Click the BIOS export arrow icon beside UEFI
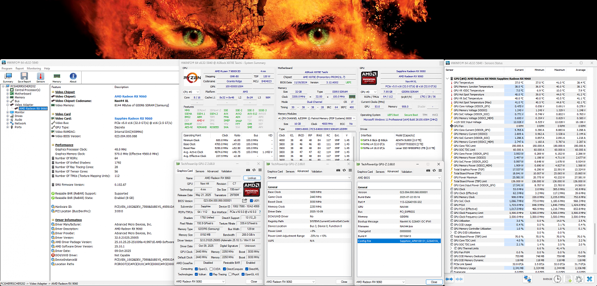597x286 pixels. (x=245, y=200)
